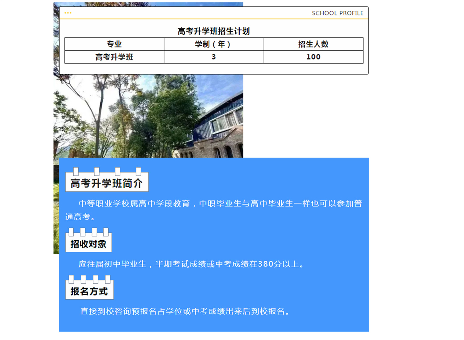Click the 招生人数 column header
The image size is (464, 340).
[313, 44]
